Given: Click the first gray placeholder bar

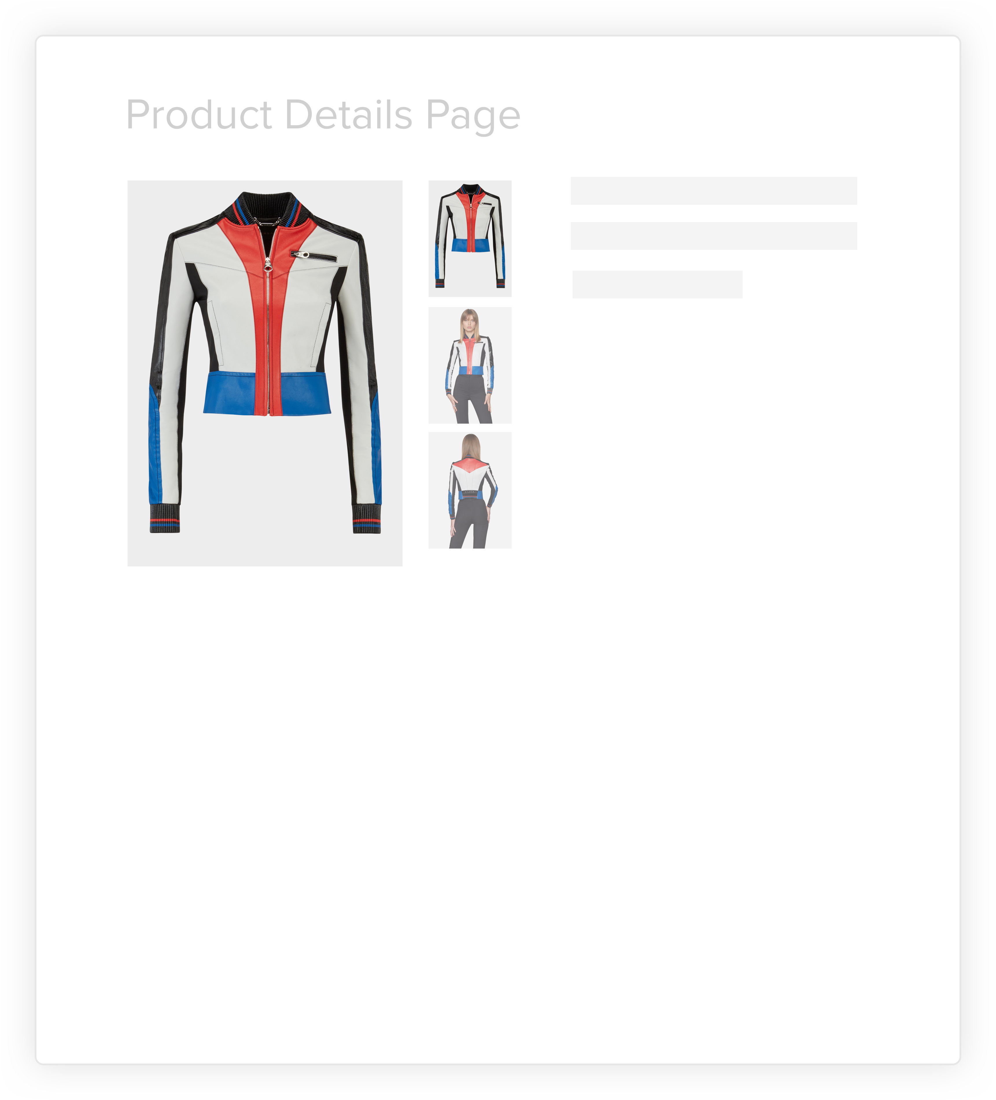Looking at the screenshot, I should click(714, 191).
